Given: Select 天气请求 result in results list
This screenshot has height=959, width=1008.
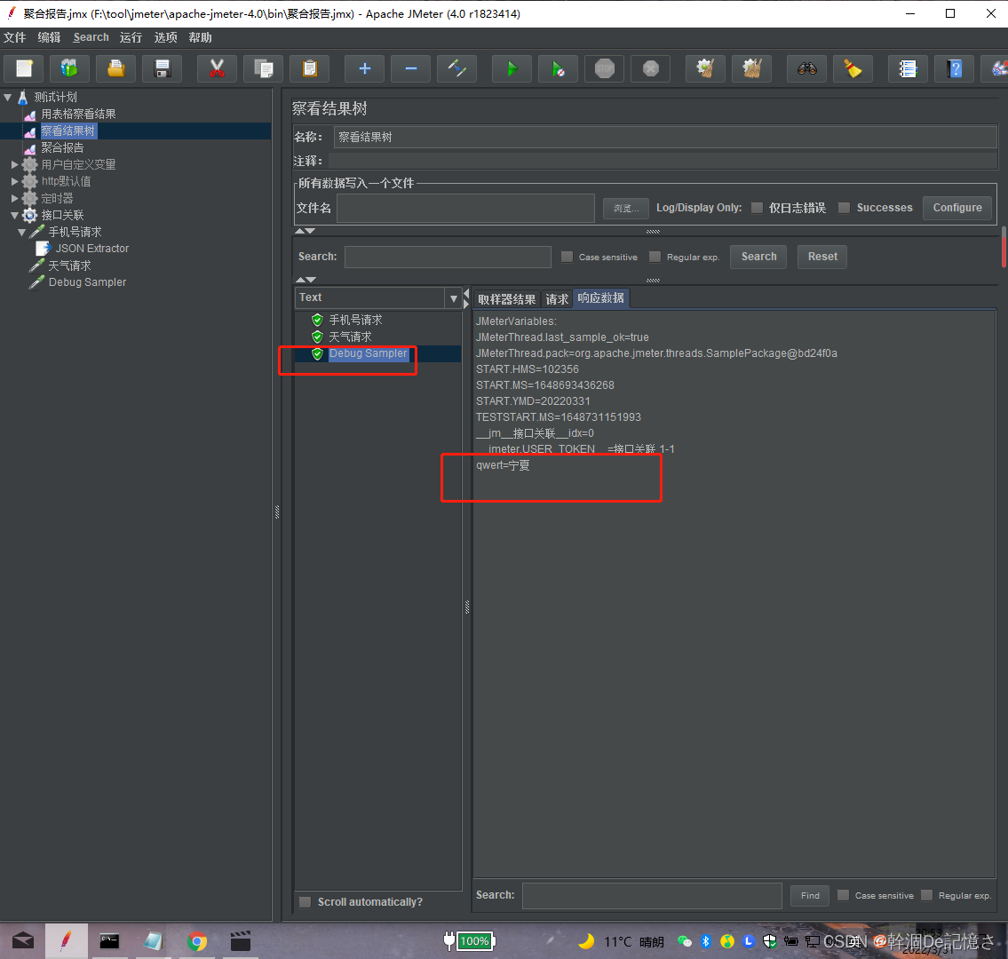Looking at the screenshot, I should tap(350, 337).
